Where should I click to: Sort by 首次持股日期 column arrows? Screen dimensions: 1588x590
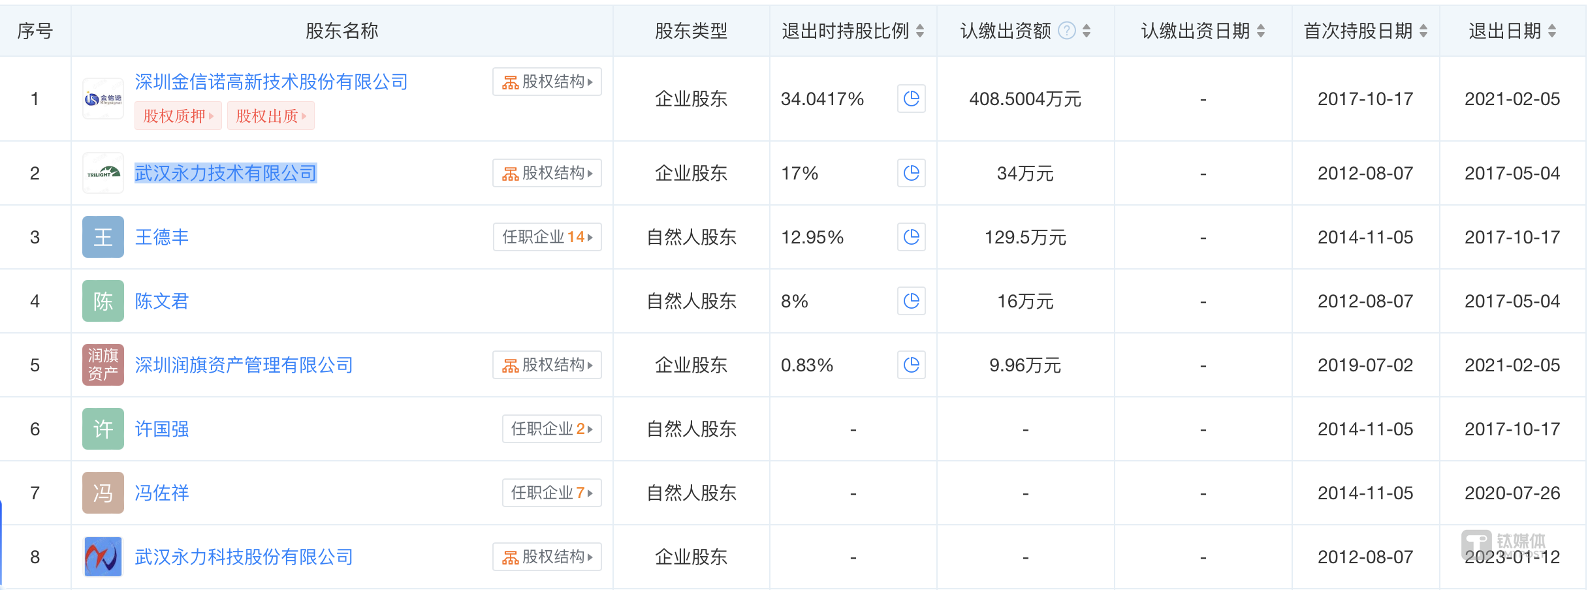pyautogui.click(x=1423, y=31)
